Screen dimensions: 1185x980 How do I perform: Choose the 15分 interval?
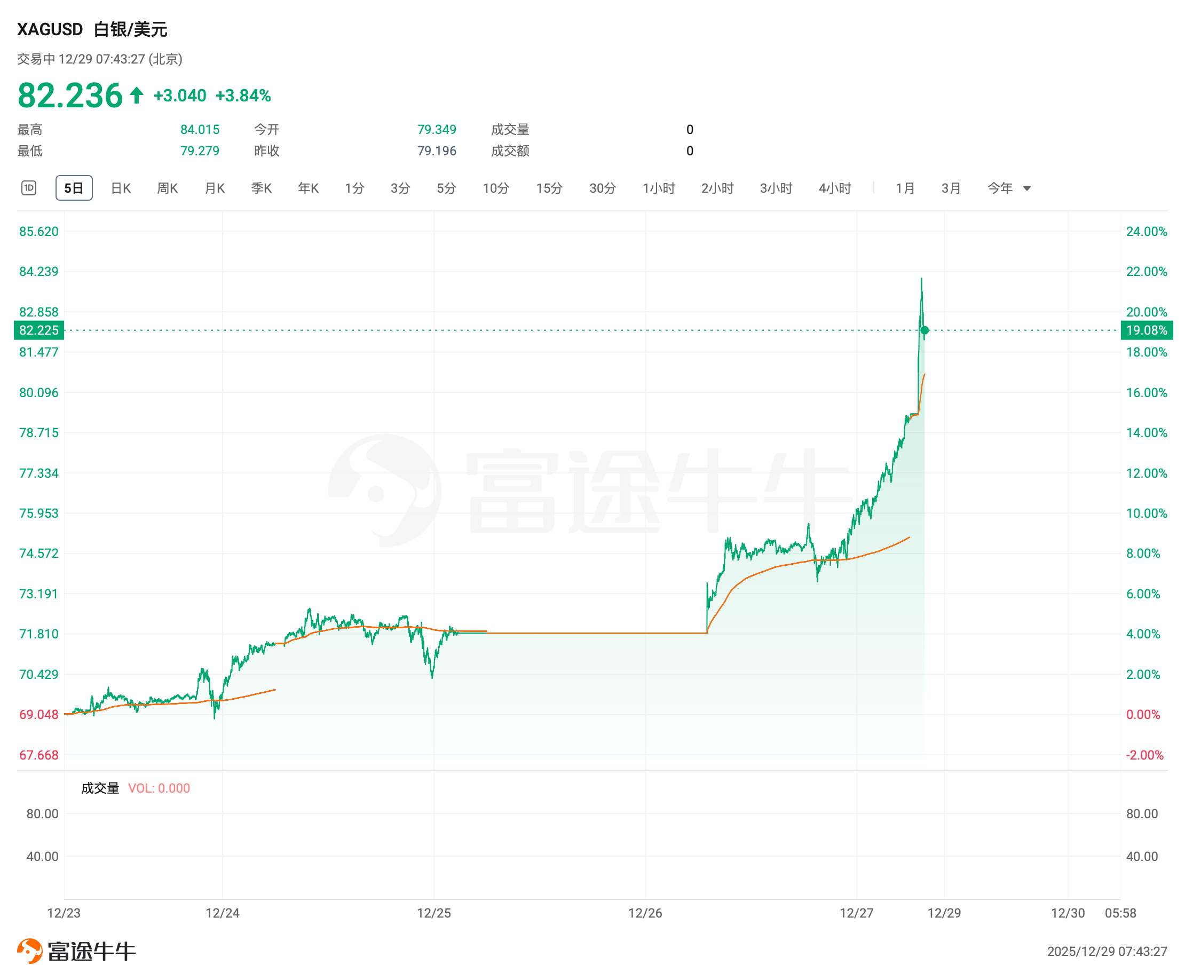pos(549,188)
